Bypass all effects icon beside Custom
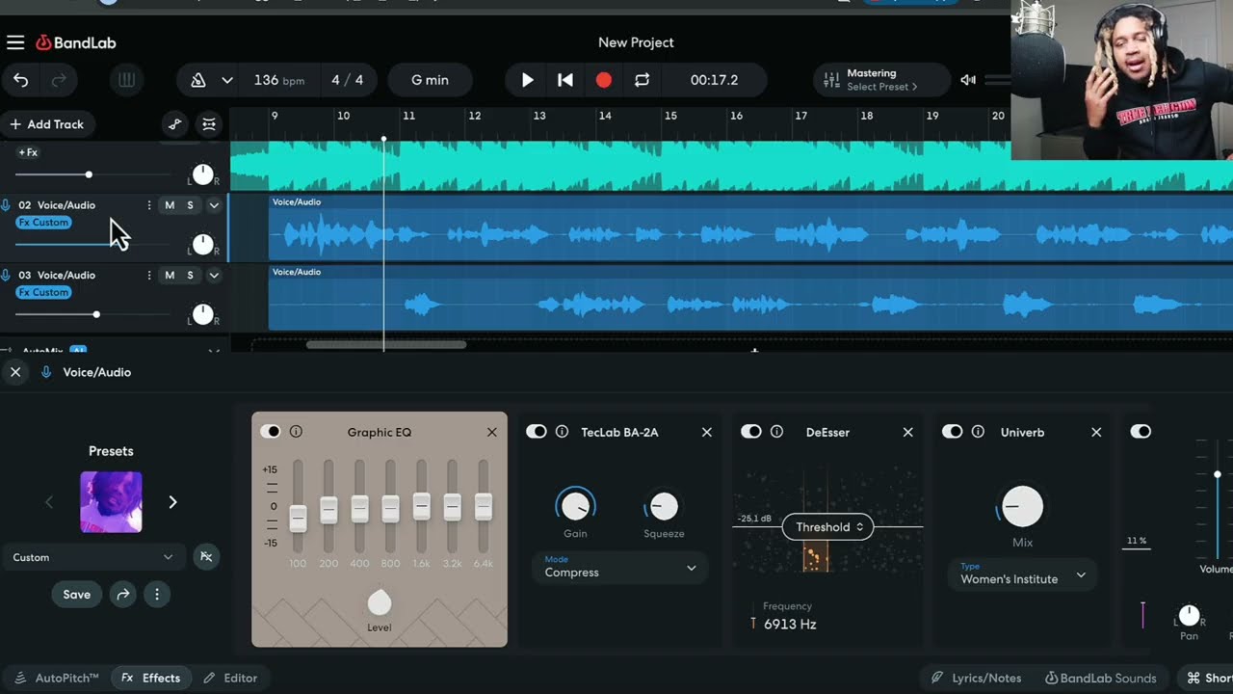The width and height of the screenshot is (1233, 694). [205, 556]
